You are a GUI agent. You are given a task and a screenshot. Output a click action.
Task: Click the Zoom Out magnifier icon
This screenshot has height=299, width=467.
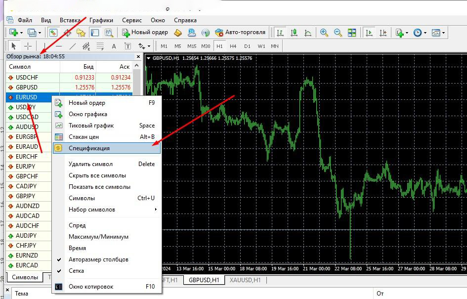[338, 33]
